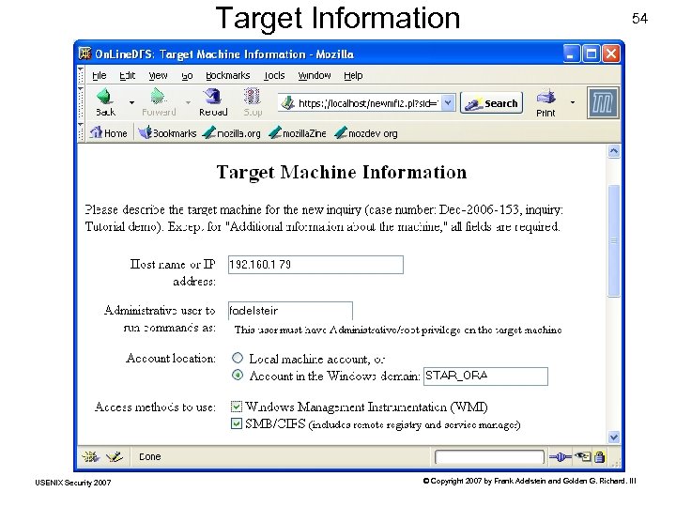This screenshot has width=676, height=507.
Task: Click the Target Machine Information heading
Action: pyautogui.click(x=342, y=172)
